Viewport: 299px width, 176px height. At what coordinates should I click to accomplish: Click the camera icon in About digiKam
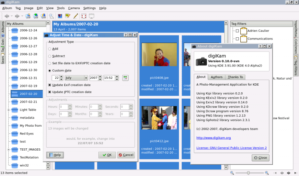201,61
